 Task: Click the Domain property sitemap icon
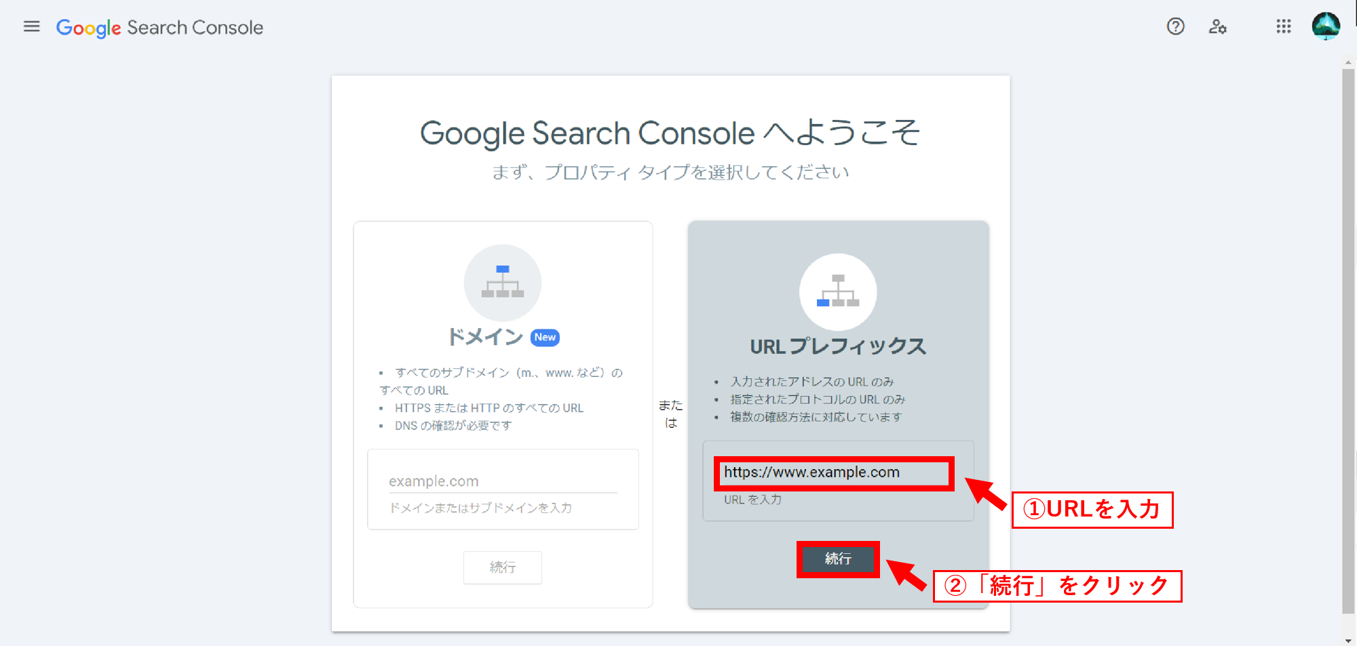pyautogui.click(x=502, y=283)
